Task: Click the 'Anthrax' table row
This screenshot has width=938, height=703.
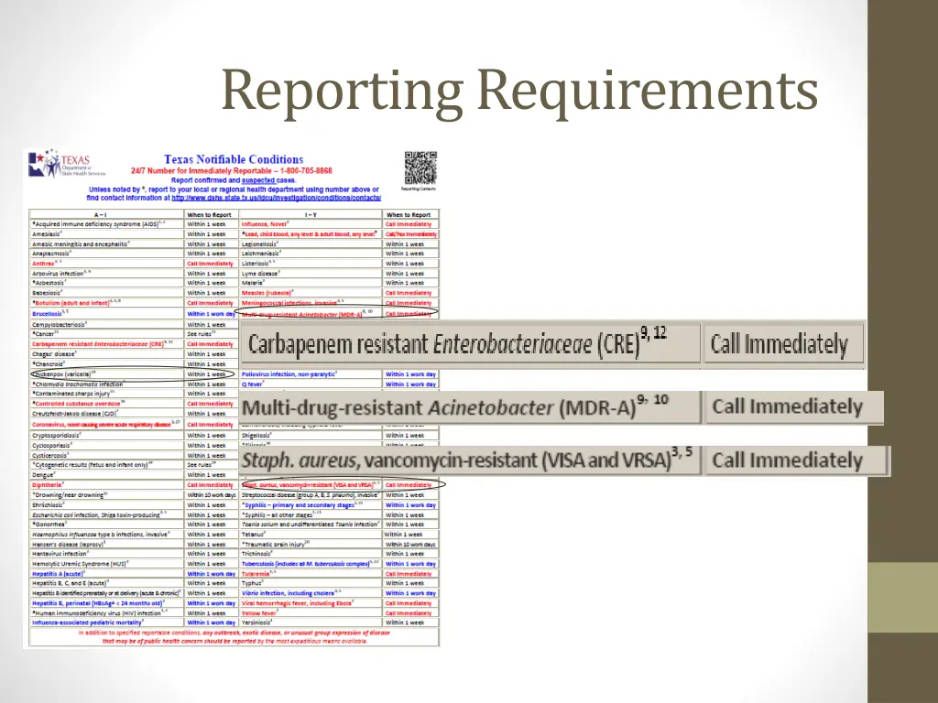Action: (134, 264)
